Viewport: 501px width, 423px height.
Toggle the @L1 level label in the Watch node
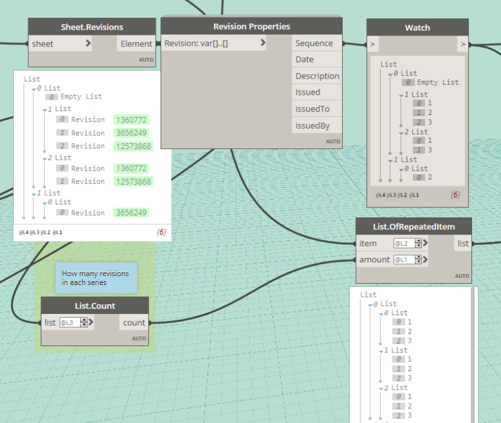415,195
